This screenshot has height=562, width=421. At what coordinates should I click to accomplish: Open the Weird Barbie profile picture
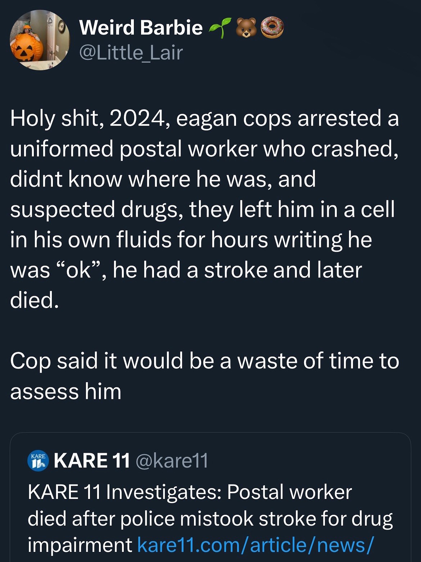(40, 40)
